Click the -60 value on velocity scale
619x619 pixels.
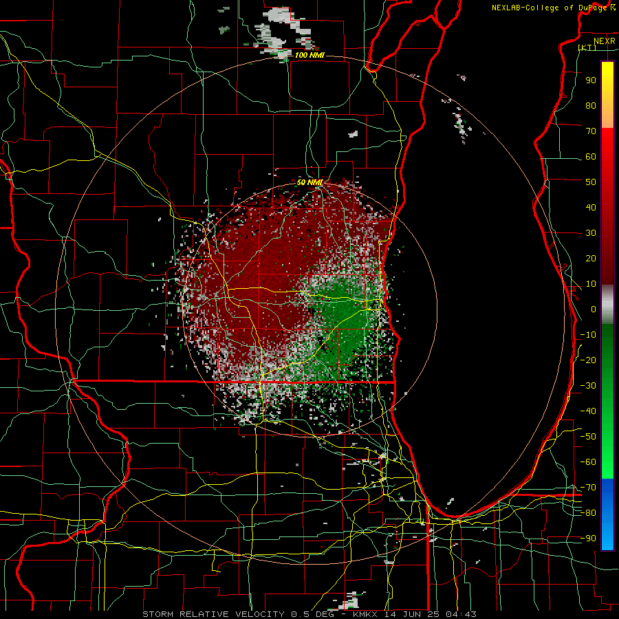coord(588,462)
